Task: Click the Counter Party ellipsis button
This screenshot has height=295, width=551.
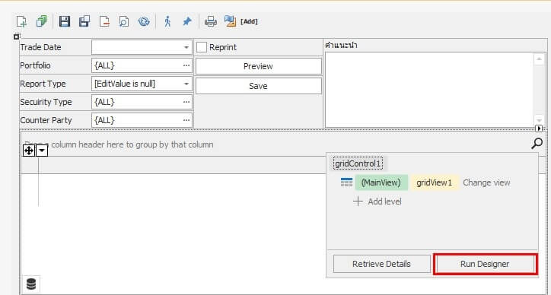Action: pyautogui.click(x=186, y=120)
